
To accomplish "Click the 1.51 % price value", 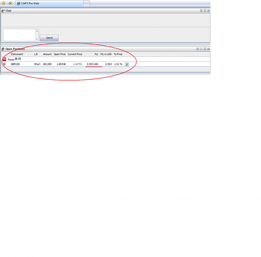I will (x=118, y=64).
